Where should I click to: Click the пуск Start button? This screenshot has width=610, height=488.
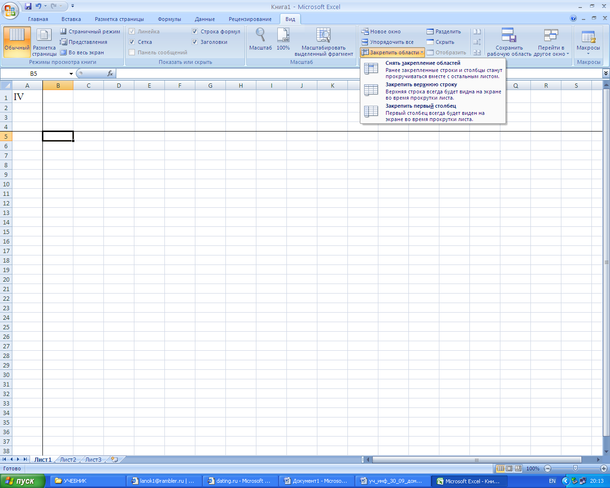pyautogui.click(x=22, y=481)
